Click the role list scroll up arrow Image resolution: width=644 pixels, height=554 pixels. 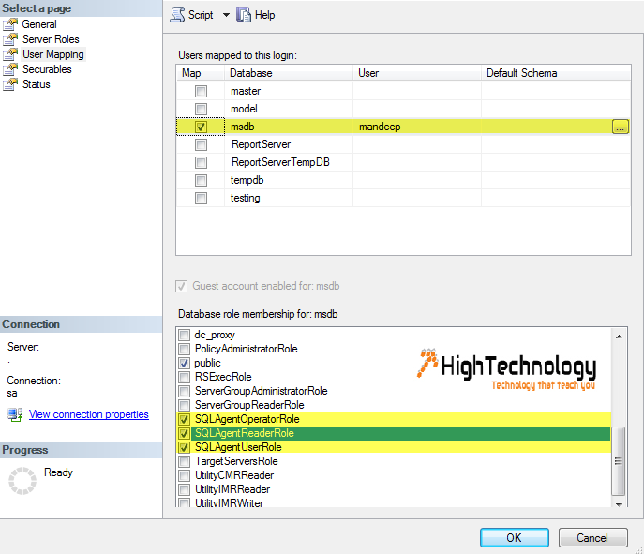pos(619,337)
